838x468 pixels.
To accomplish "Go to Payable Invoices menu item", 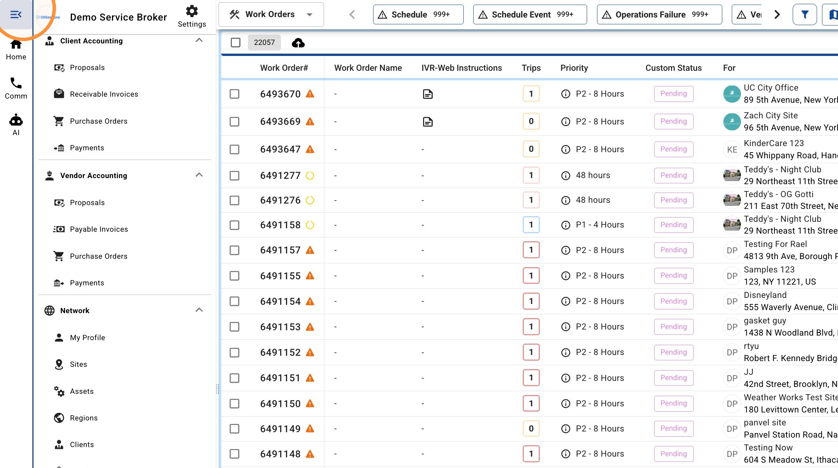I will tap(99, 229).
